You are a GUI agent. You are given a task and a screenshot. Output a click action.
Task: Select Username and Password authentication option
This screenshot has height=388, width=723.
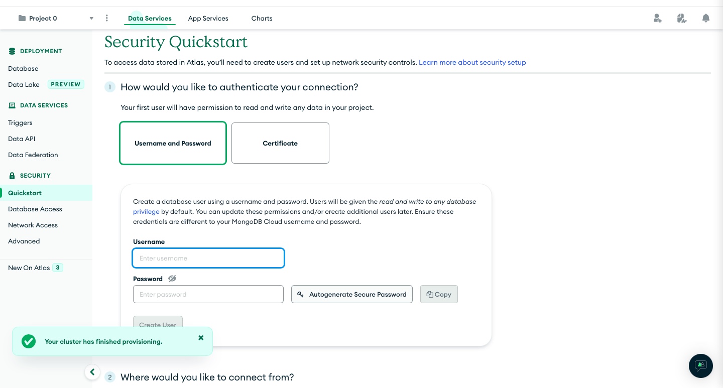pos(173,143)
